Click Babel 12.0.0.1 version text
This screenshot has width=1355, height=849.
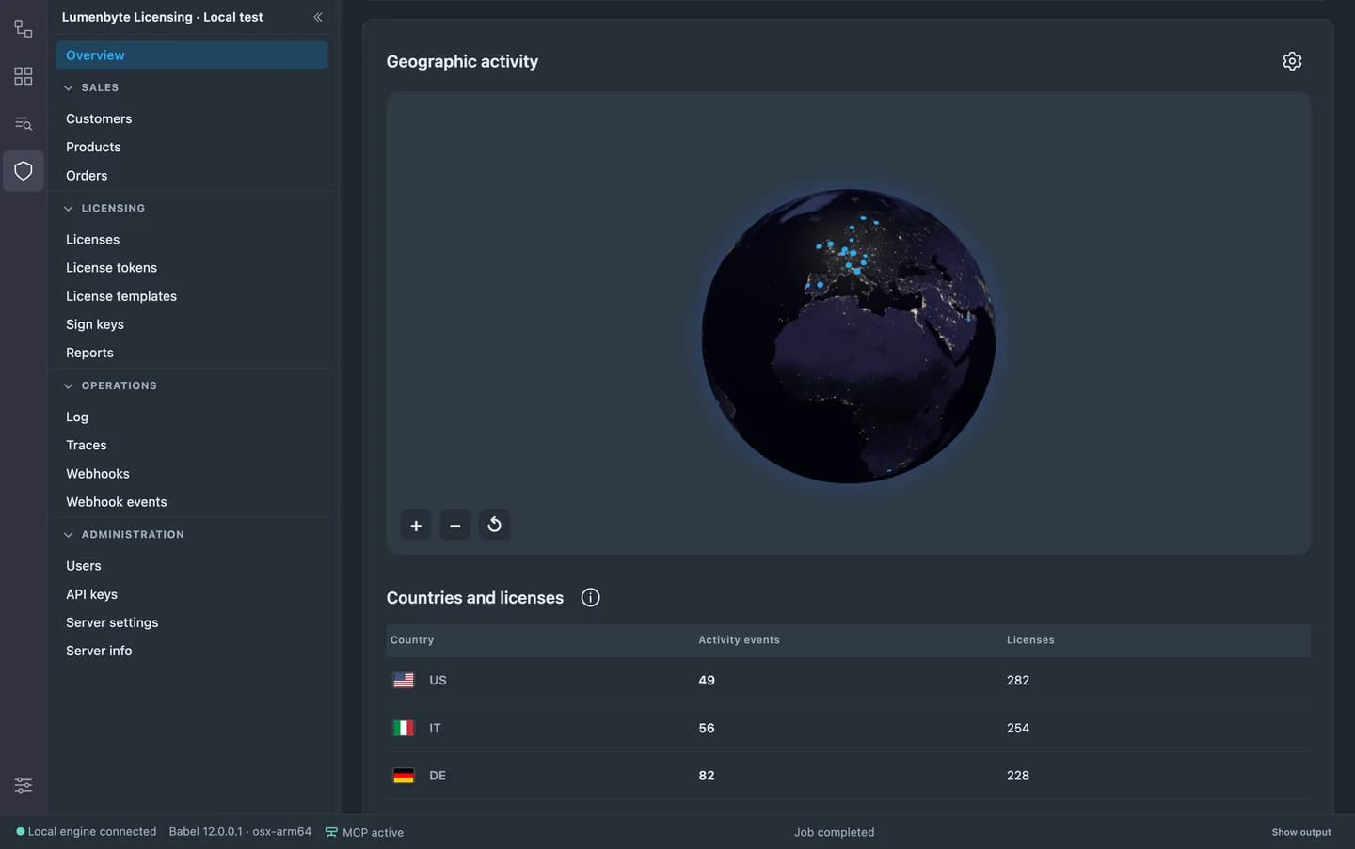pos(240,831)
